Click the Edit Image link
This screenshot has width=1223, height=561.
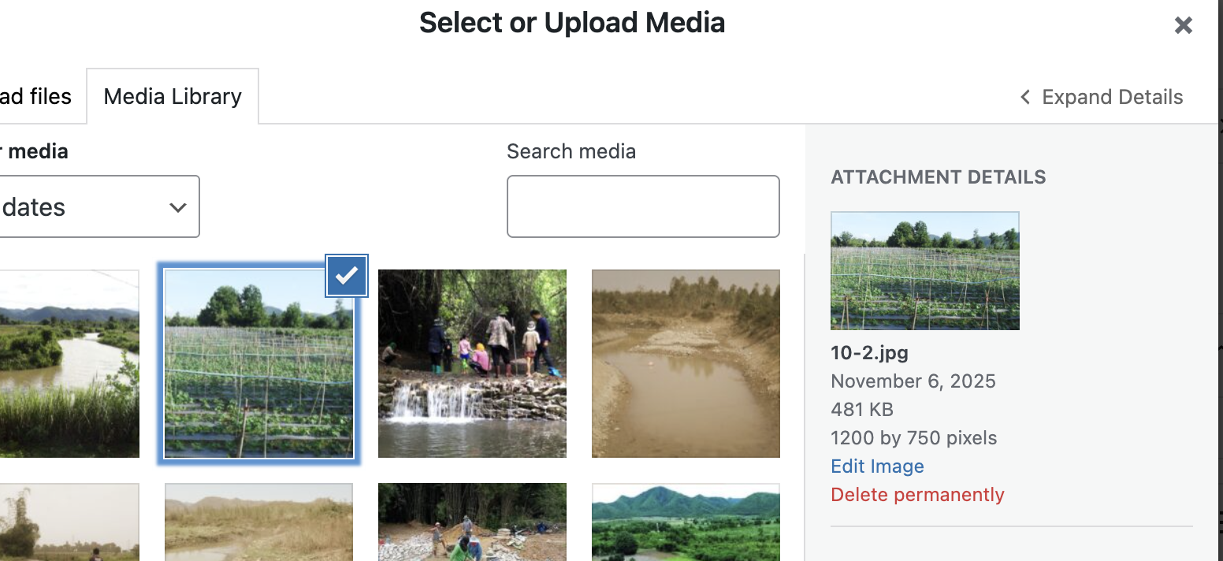877,466
